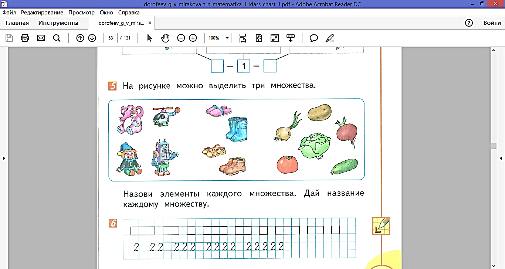Select the dorofeev_g_v_mira document tab
This screenshot has height=269, width=505.
tap(122, 23)
